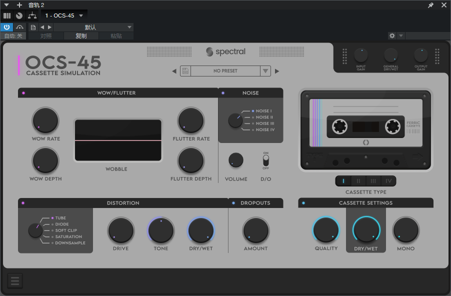Toggle the DROPOUTS section enable dot

pos(233,203)
